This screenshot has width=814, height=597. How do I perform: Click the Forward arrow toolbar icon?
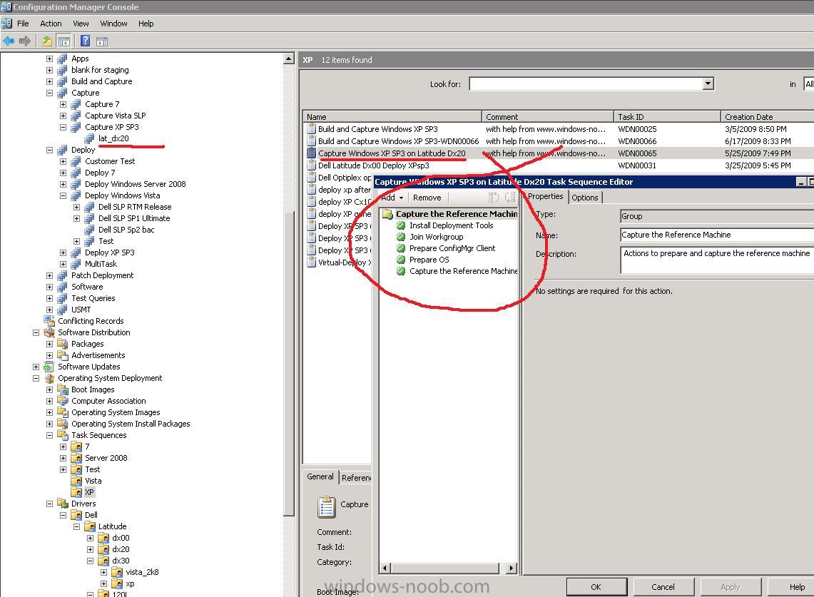click(24, 41)
